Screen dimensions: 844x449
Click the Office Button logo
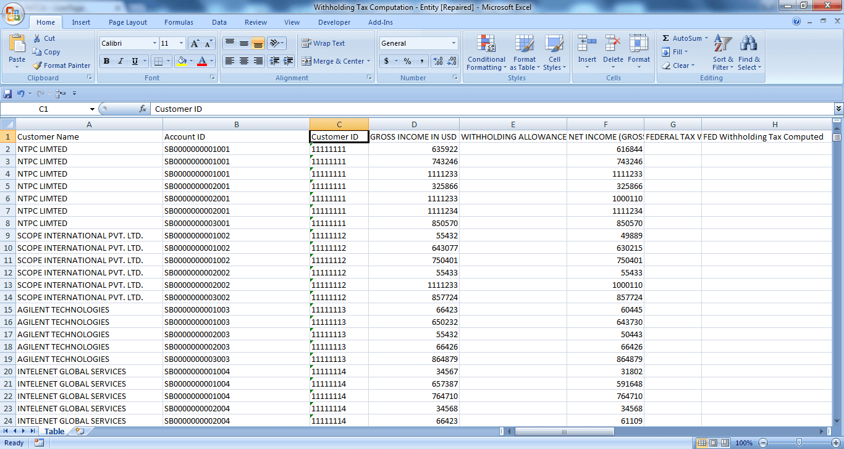click(13, 13)
